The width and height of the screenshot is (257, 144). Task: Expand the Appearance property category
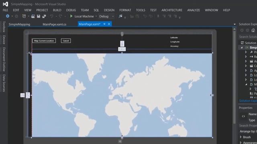click(x=241, y=142)
